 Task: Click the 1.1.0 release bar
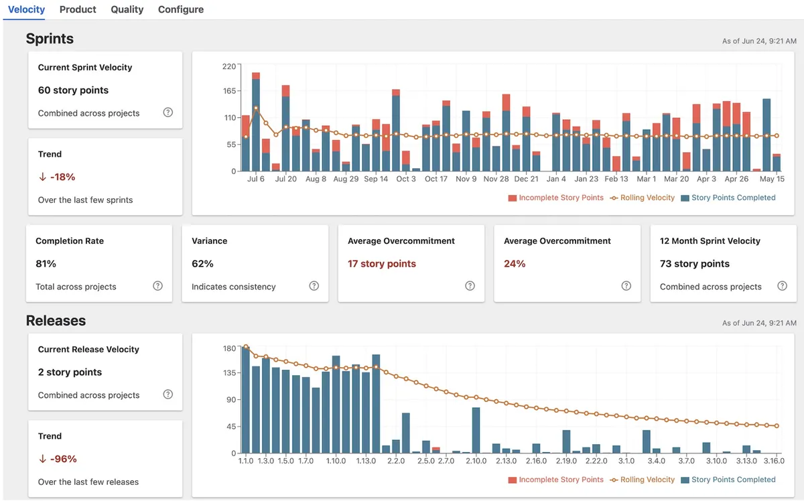(x=246, y=401)
